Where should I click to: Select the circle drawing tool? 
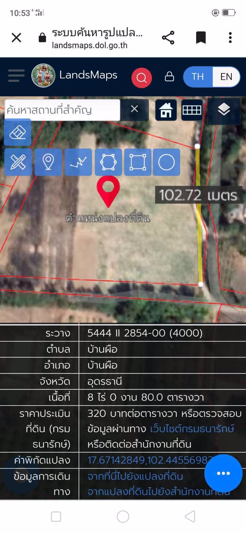click(166, 162)
